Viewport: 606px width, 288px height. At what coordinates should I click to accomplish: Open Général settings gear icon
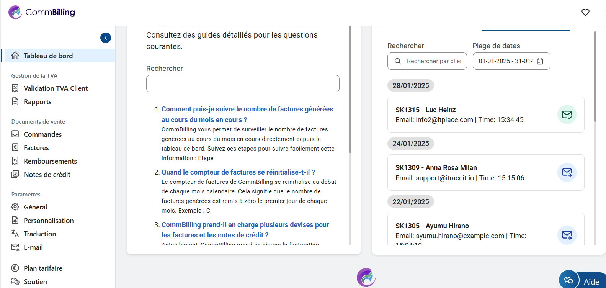pyautogui.click(x=15, y=207)
